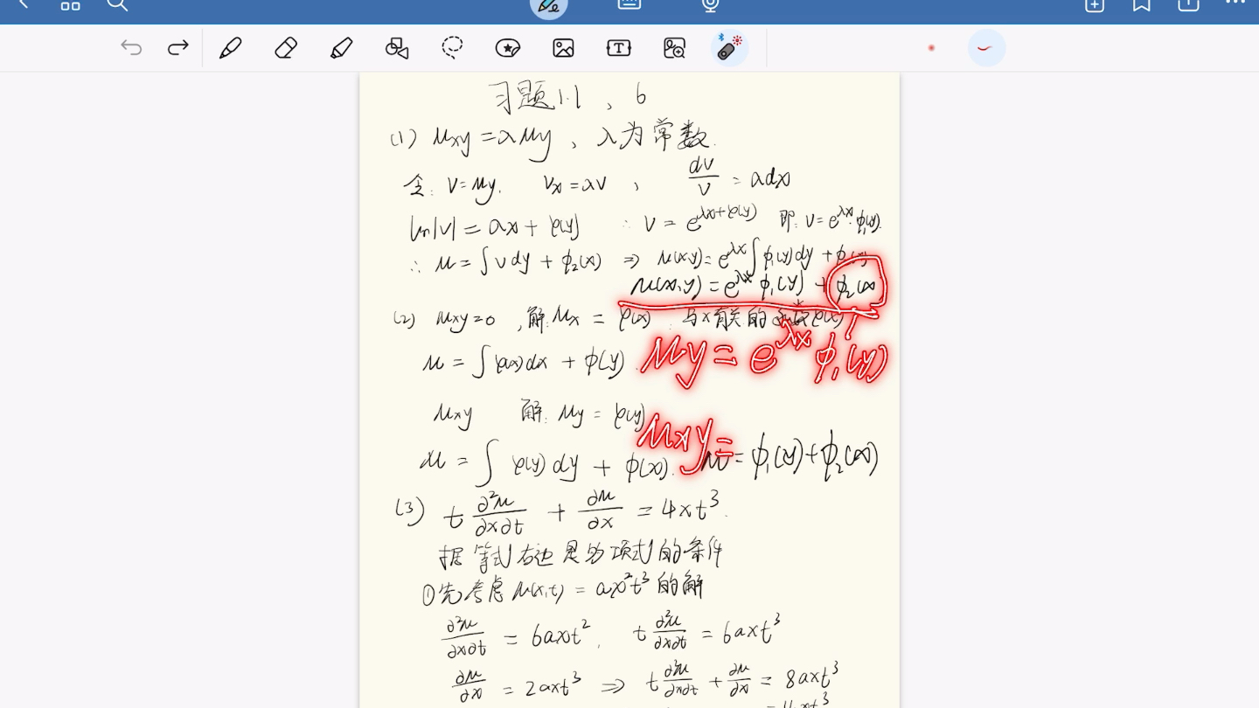Bookmark the current page
The width and height of the screenshot is (1259, 708).
click(1142, 5)
